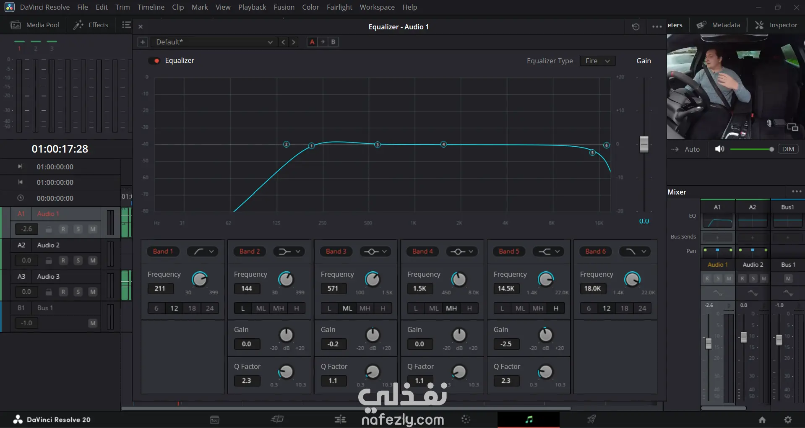Screen dimensions: 805x428
Task: Select MH range for Band 3
Action: tap(365, 309)
